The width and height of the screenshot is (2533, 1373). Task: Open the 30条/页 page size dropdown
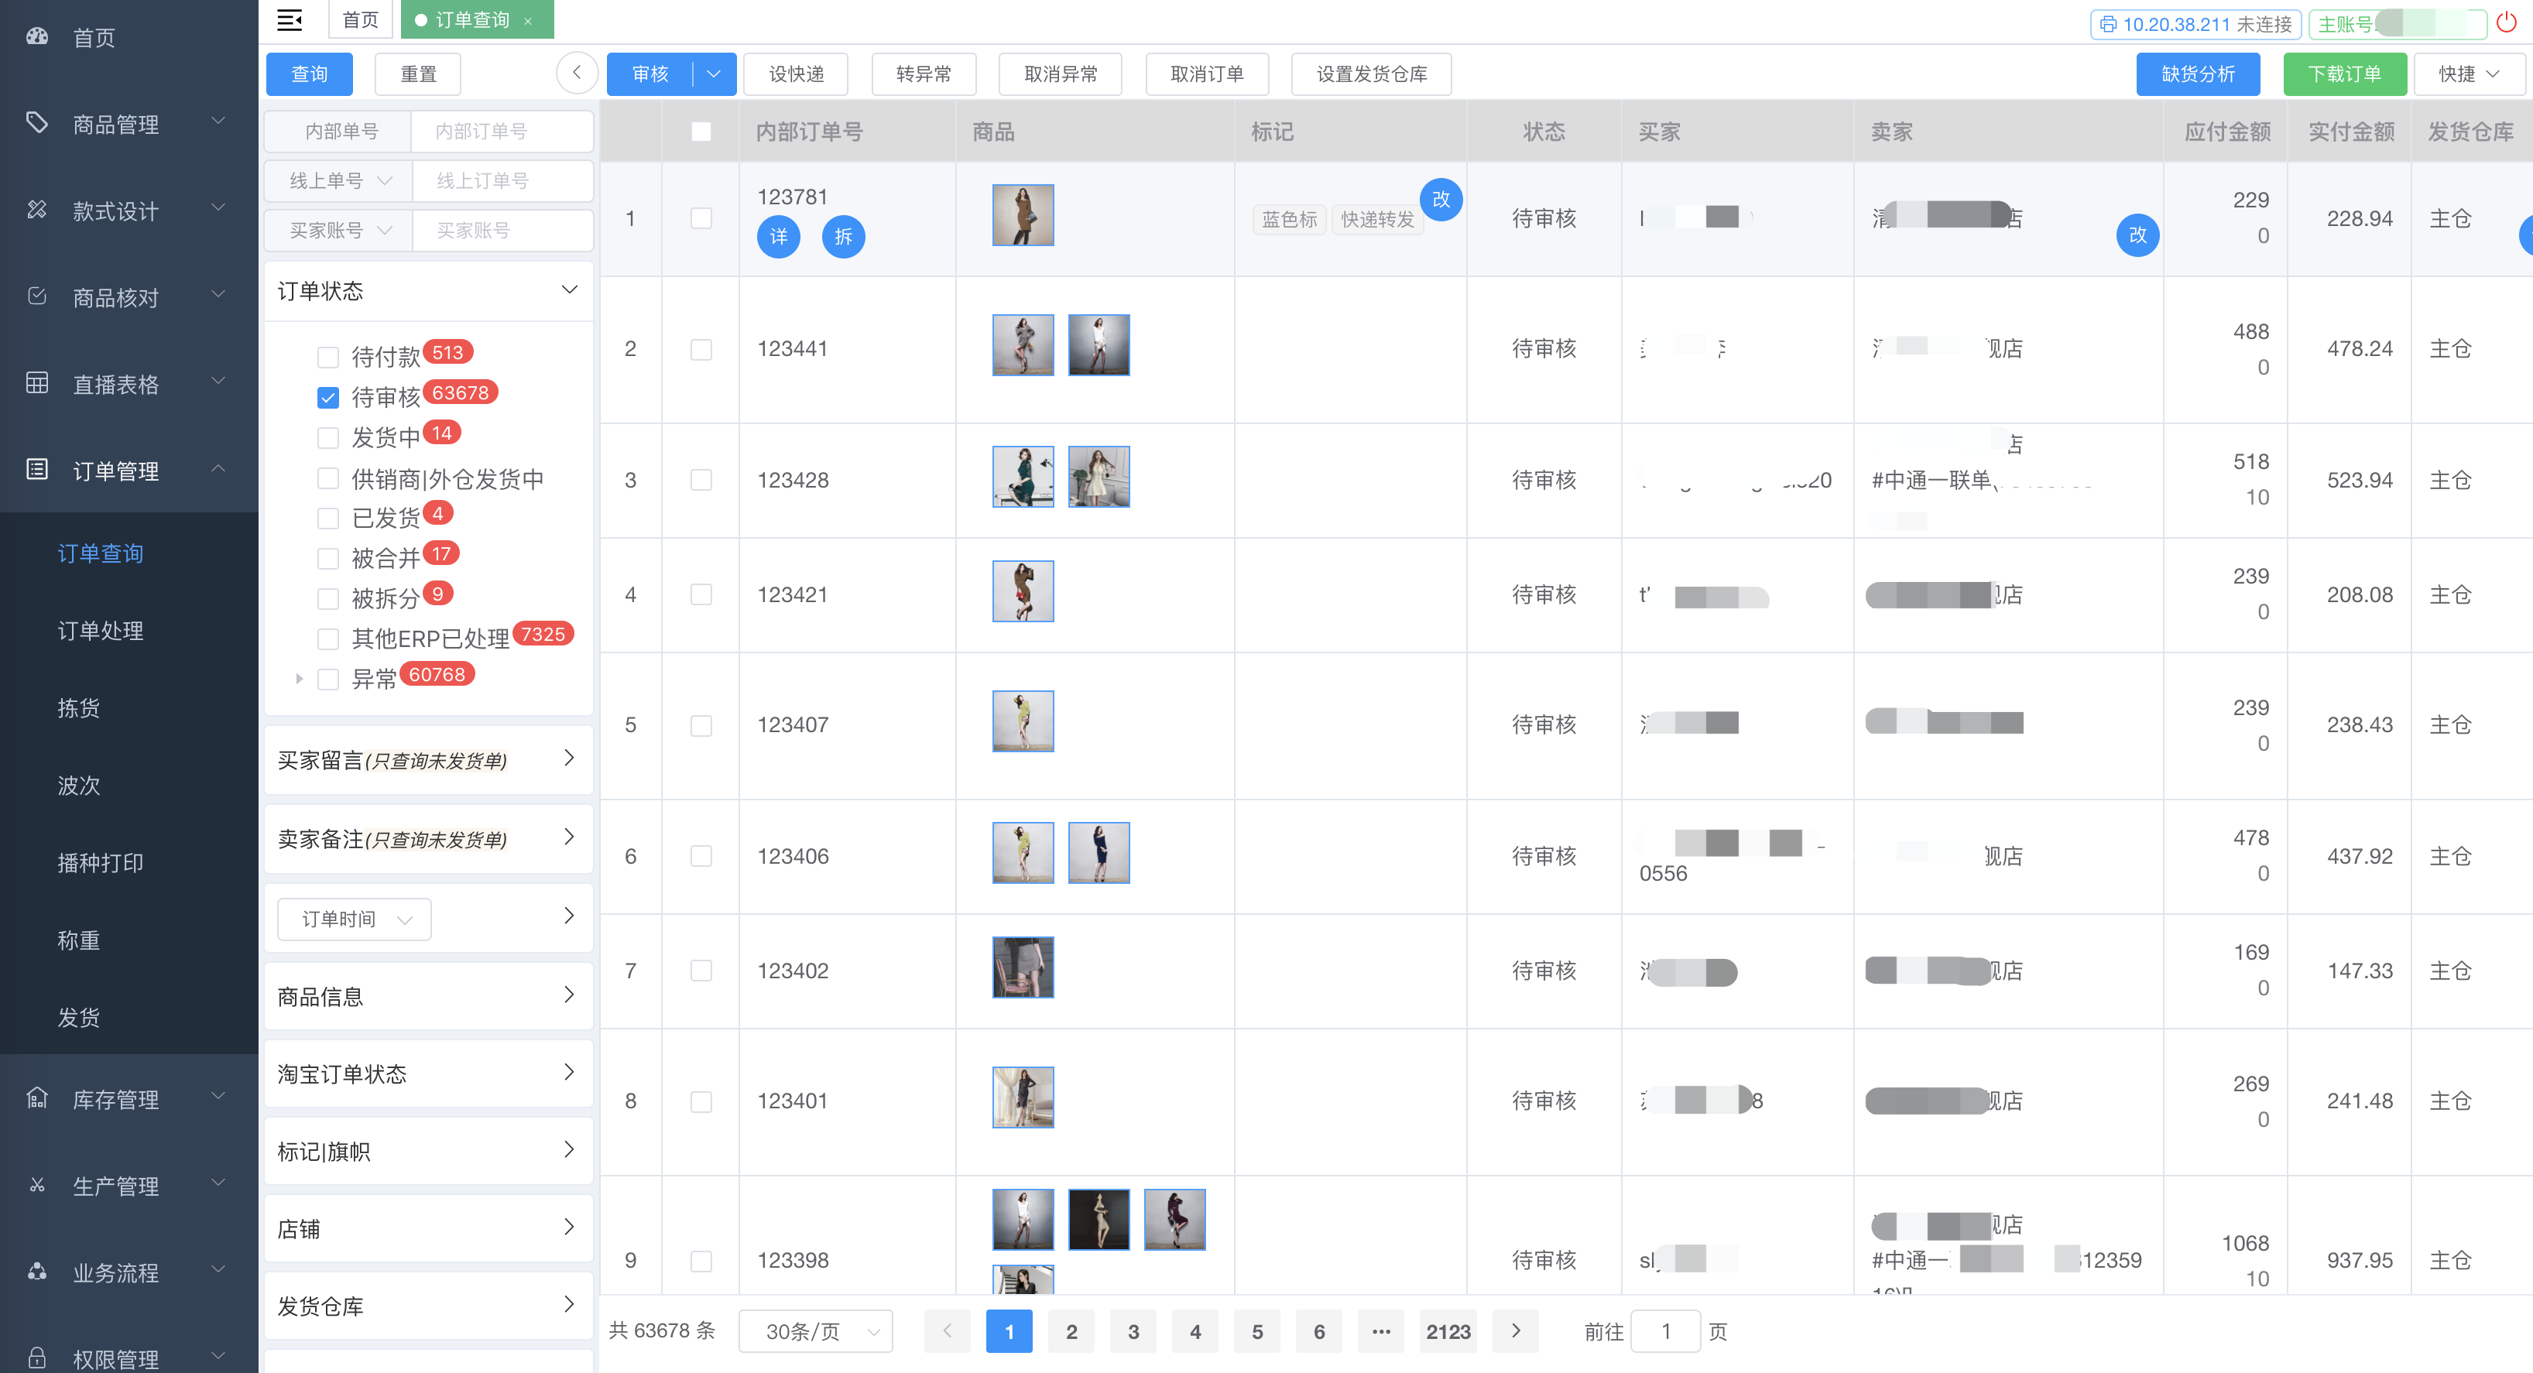(815, 1330)
